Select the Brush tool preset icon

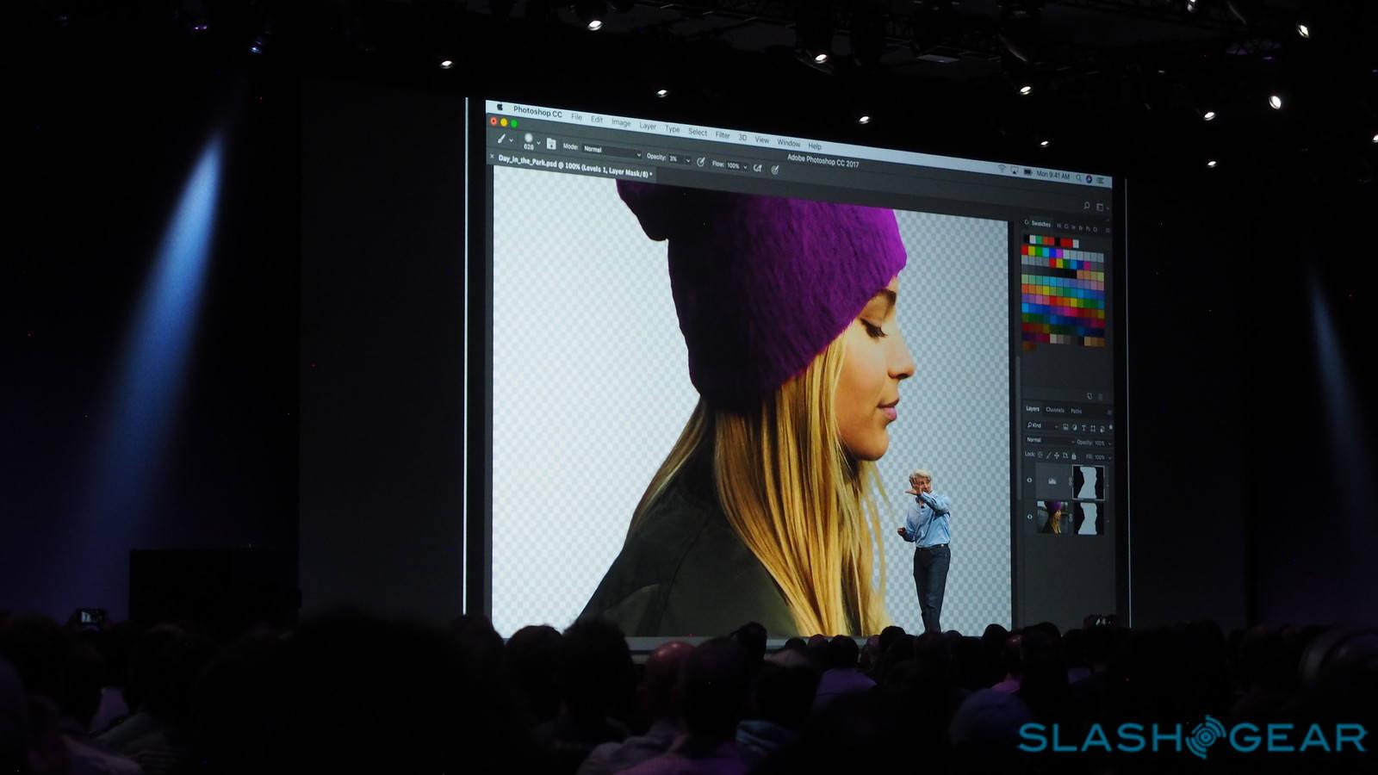tap(500, 138)
